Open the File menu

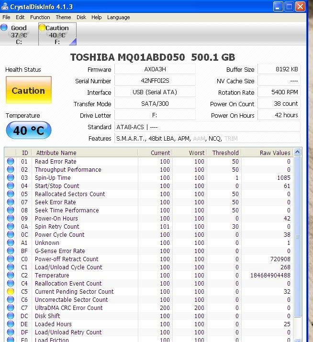click(6, 17)
